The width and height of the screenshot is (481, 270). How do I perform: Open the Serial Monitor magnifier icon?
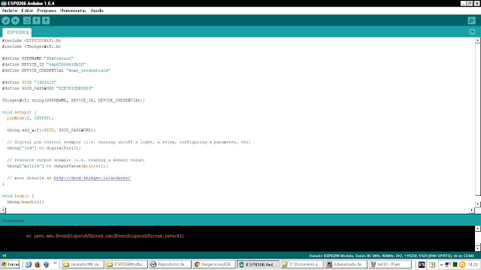click(x=471, y=20)
